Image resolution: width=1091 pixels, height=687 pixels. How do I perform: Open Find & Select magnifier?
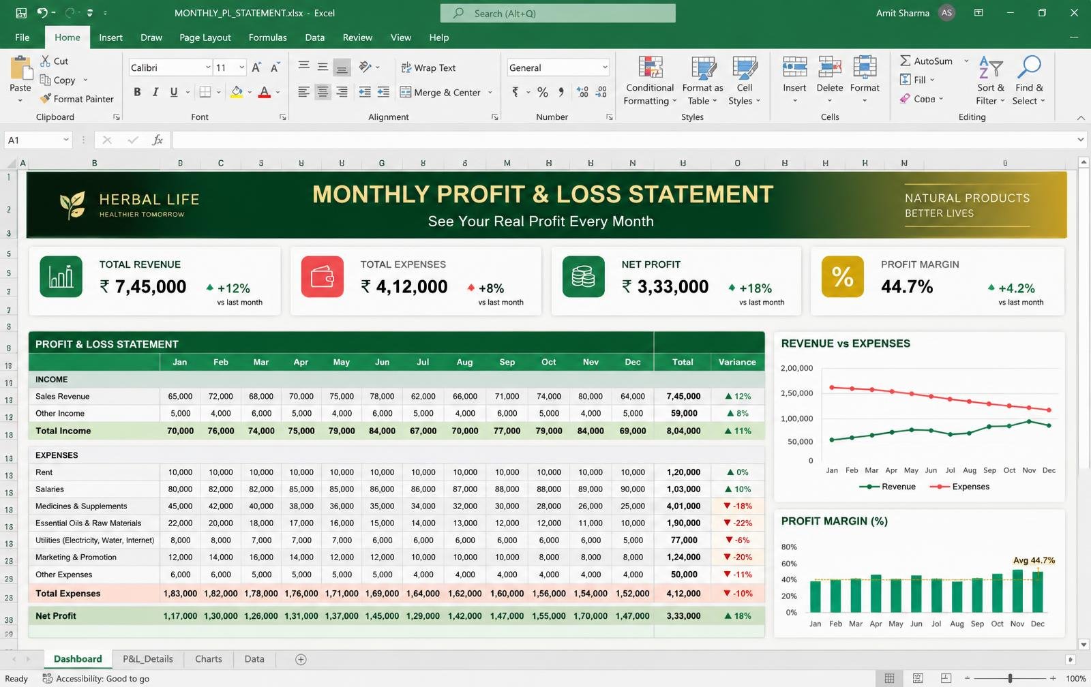tap(1028, 80)
